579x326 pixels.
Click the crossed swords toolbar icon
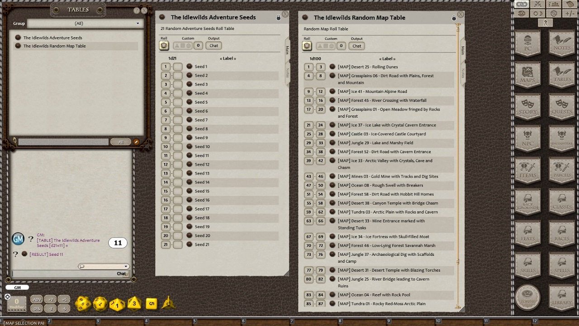538,5
